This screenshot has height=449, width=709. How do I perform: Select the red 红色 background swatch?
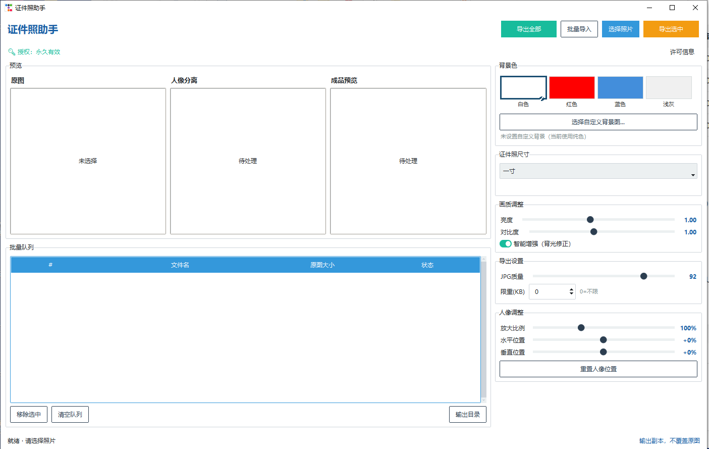point(572,87)
